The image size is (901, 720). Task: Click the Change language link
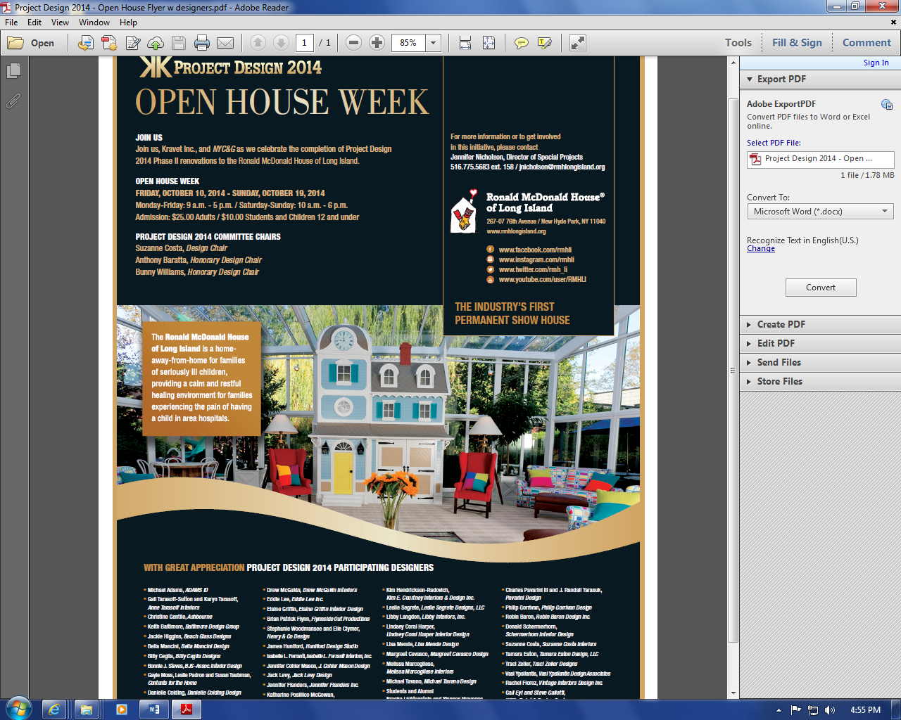point(760,249)
